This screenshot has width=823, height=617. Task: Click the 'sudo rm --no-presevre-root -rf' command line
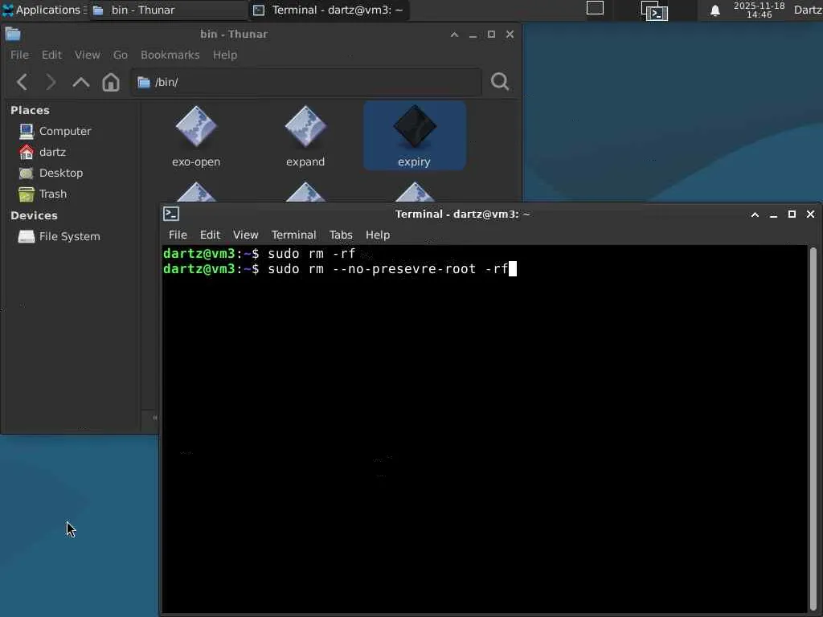[387, 269]
